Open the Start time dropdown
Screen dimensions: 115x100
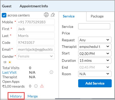coord(95,53)
